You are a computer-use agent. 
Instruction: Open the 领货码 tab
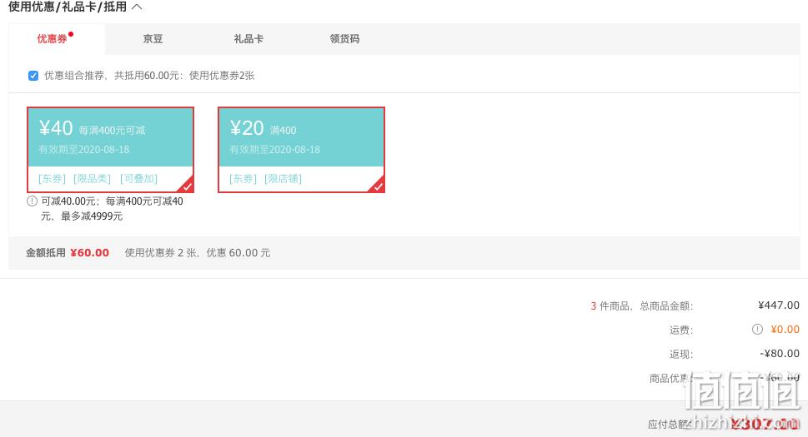click(344, 38)
